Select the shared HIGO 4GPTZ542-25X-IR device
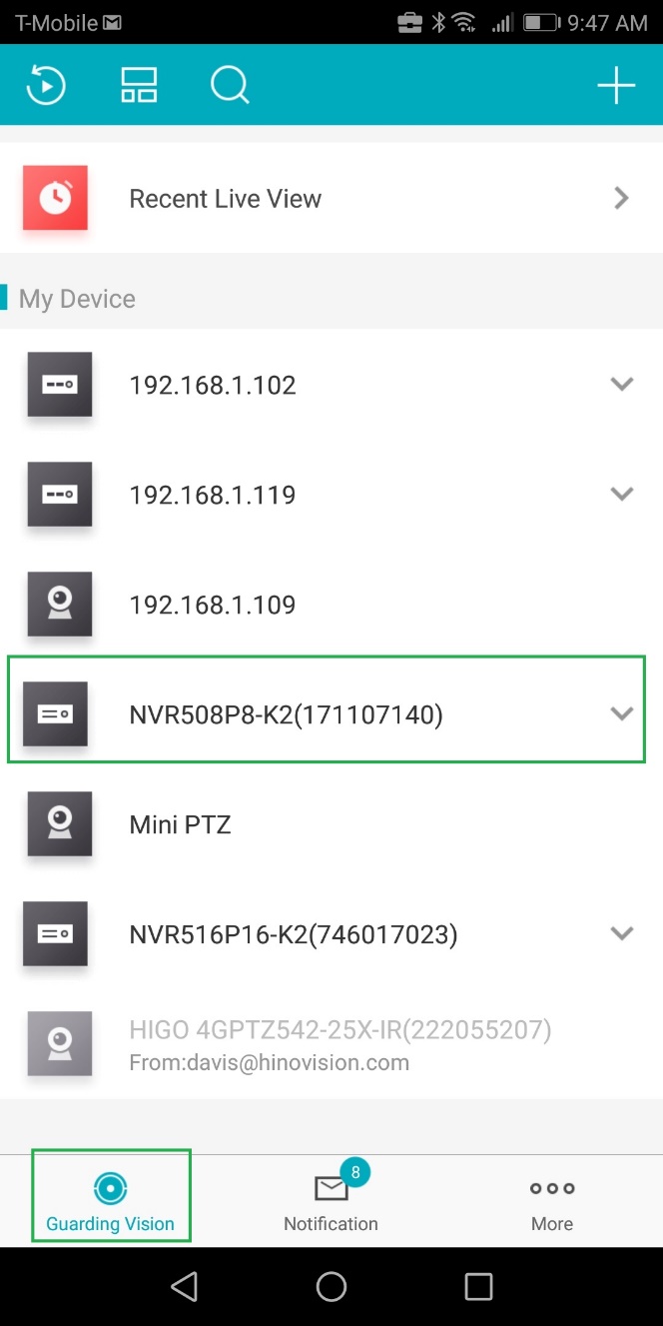Image resolution: width=663 pixels, height=1326 pixels. pyautogui.click(x=331, y=1044)
